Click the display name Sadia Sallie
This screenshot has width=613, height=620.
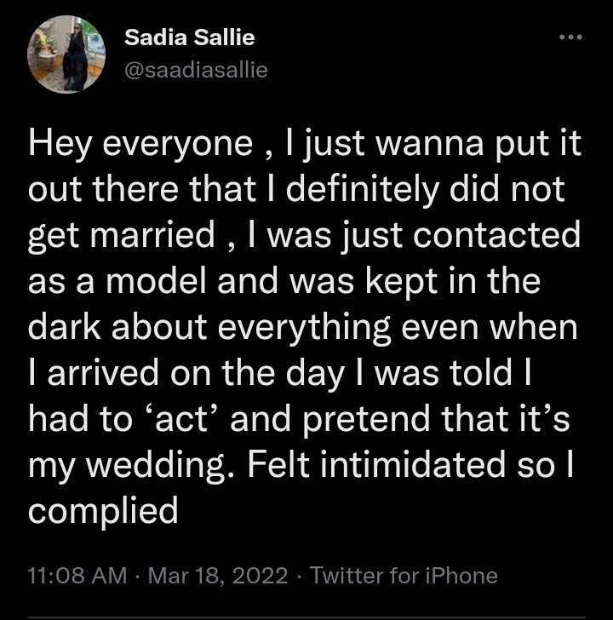click(x=189, y=37)
